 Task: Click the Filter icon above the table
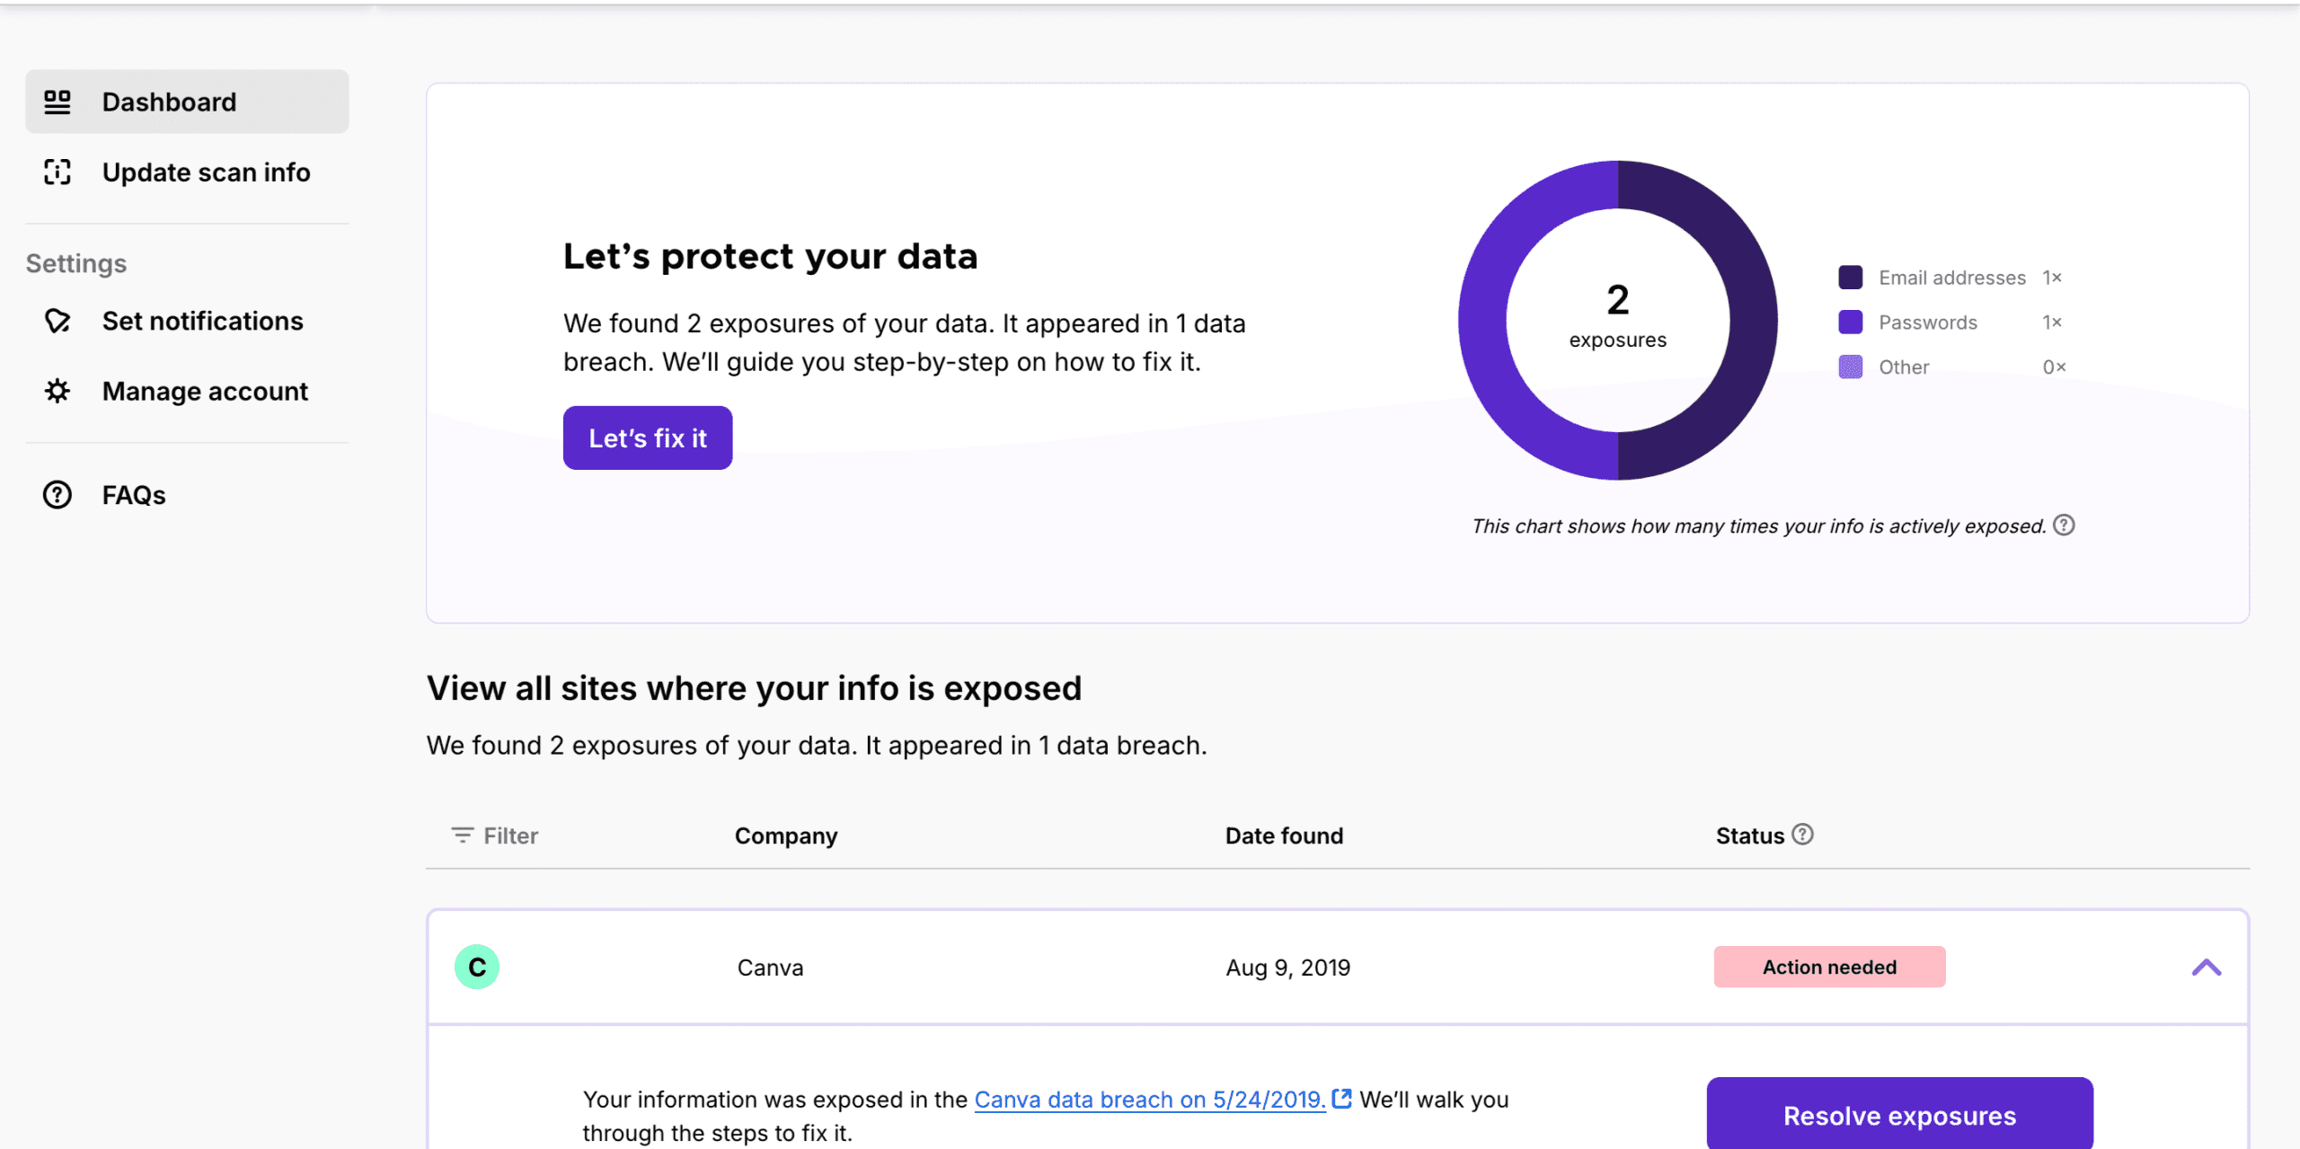[x=461, y=835]
